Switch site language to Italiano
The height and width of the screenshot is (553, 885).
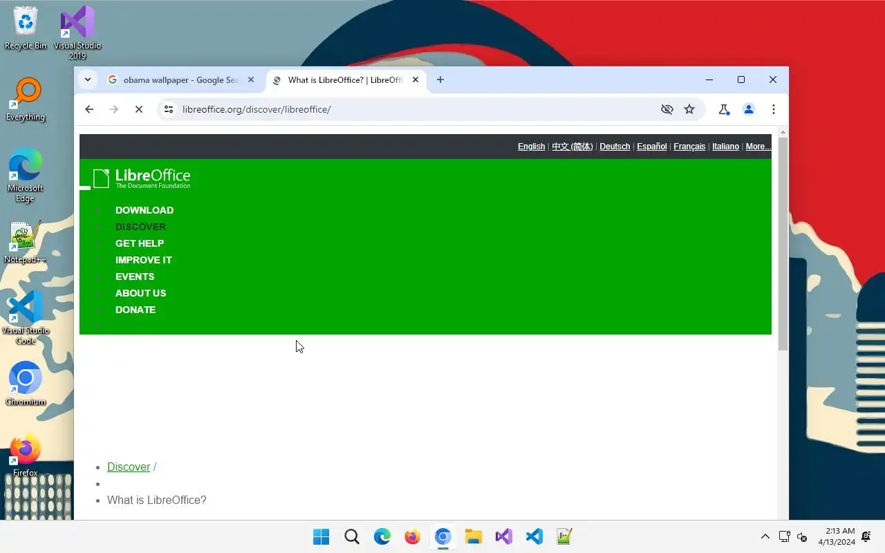click(726, 147)
